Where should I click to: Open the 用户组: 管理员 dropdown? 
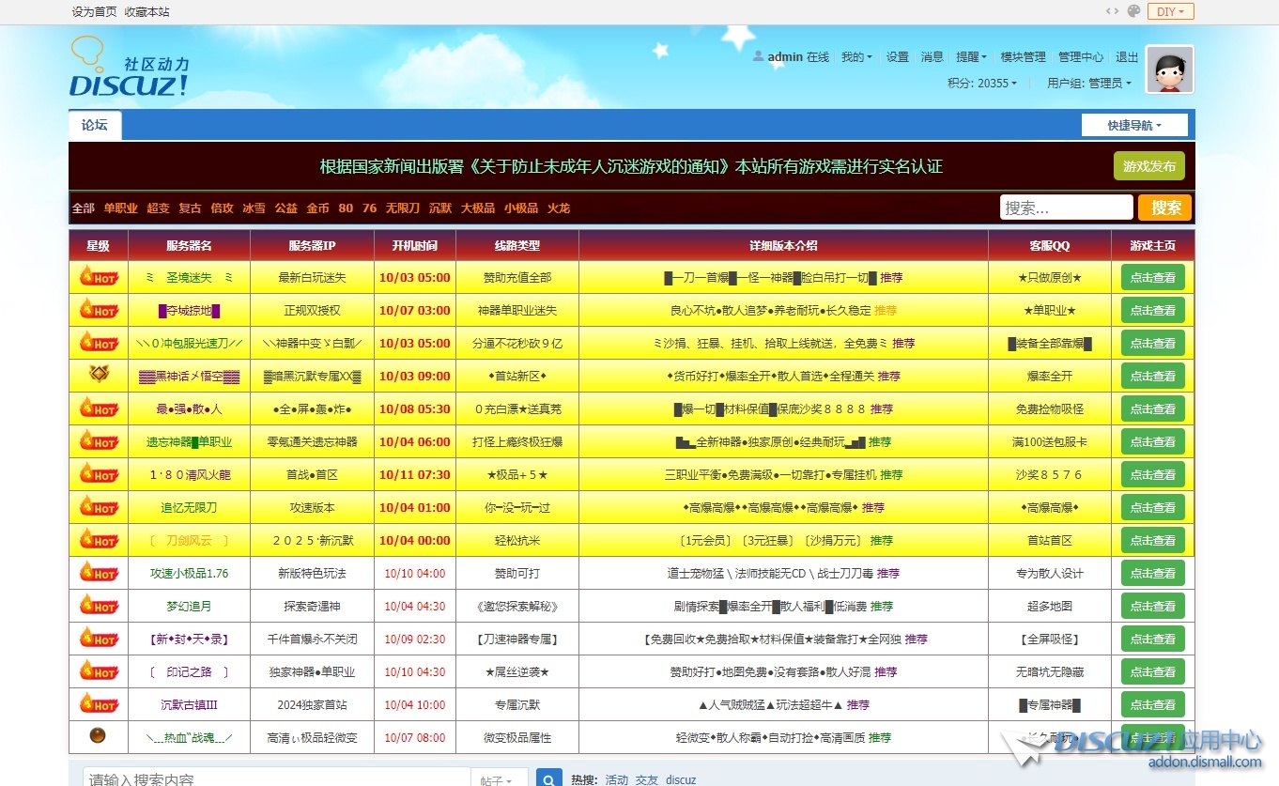click(x=1088, y=84)
